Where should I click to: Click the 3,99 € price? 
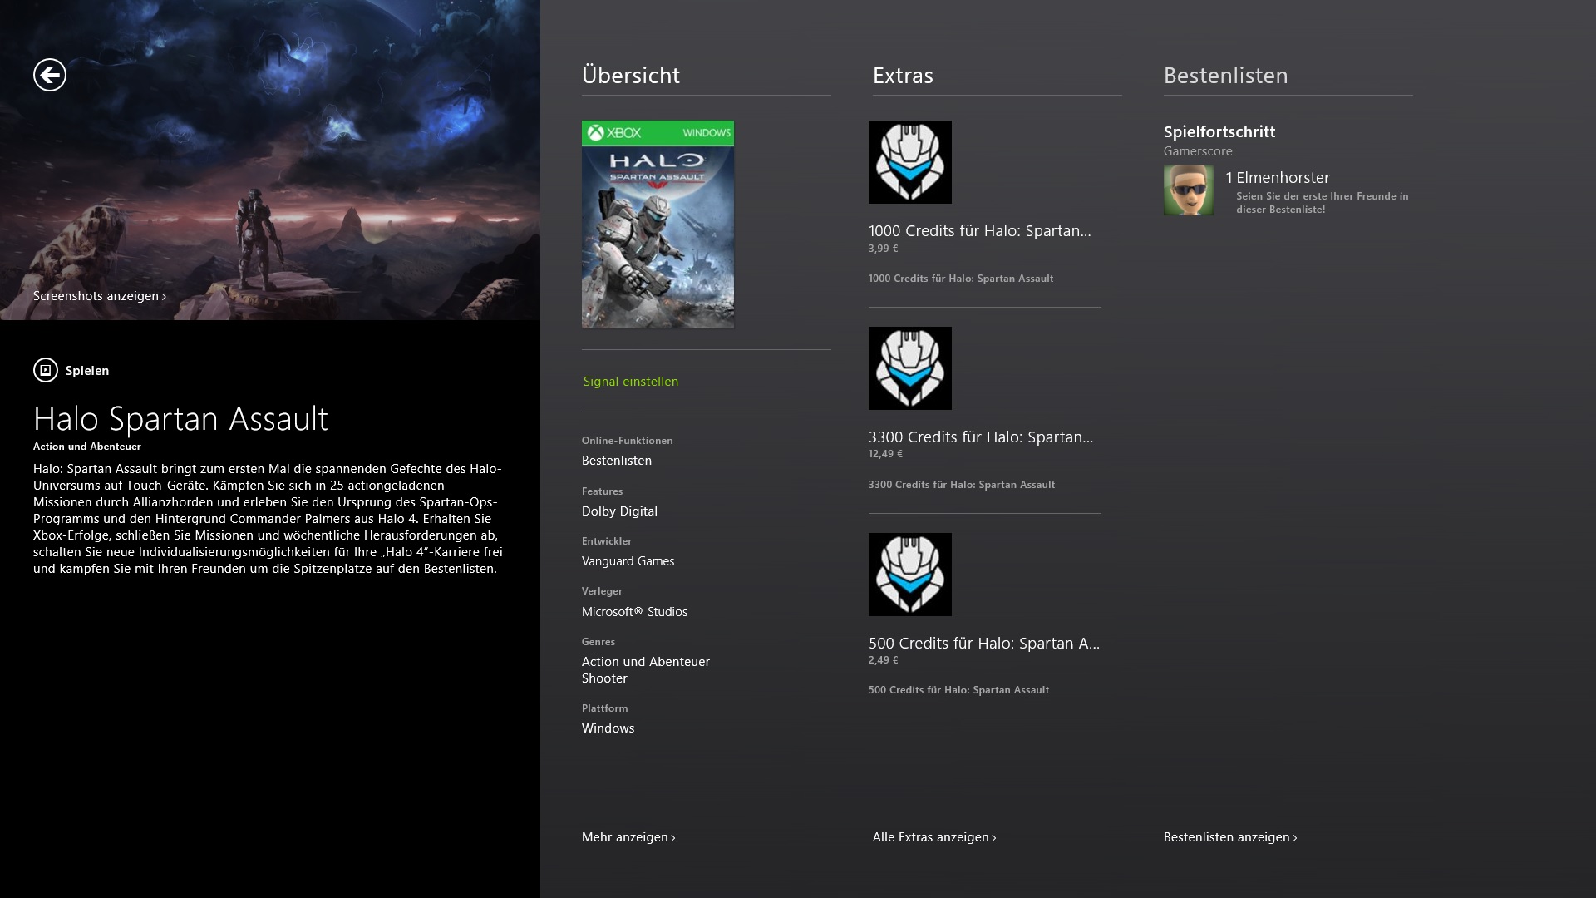coord(883,249)
